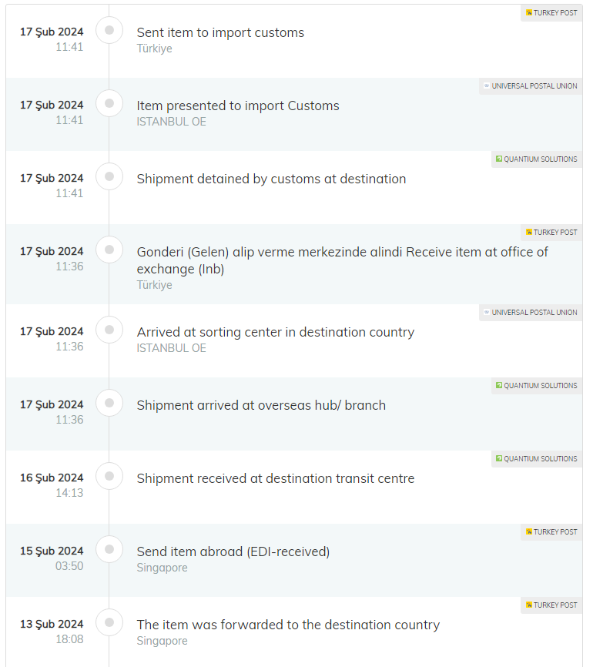Click the 'Send item abroad (EDI-received)' status text

233,551
